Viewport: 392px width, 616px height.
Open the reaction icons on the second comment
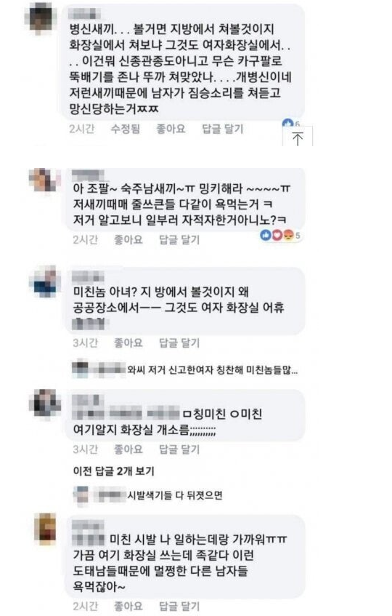pyautogui.click(x=280, y=235)
